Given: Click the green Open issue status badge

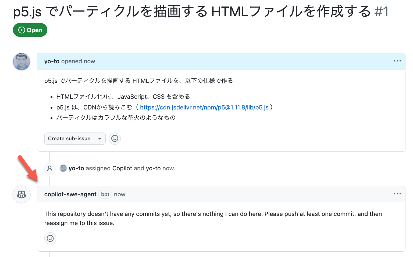Looking at the screenshot, I should point(30,30).
